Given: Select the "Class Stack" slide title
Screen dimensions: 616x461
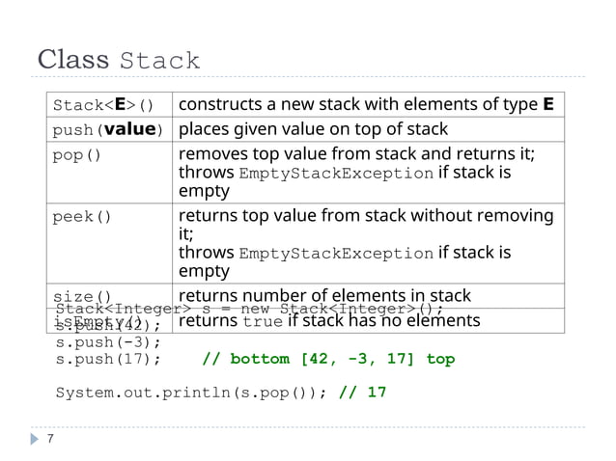Looking at the screenshot, I should point(118,60).
